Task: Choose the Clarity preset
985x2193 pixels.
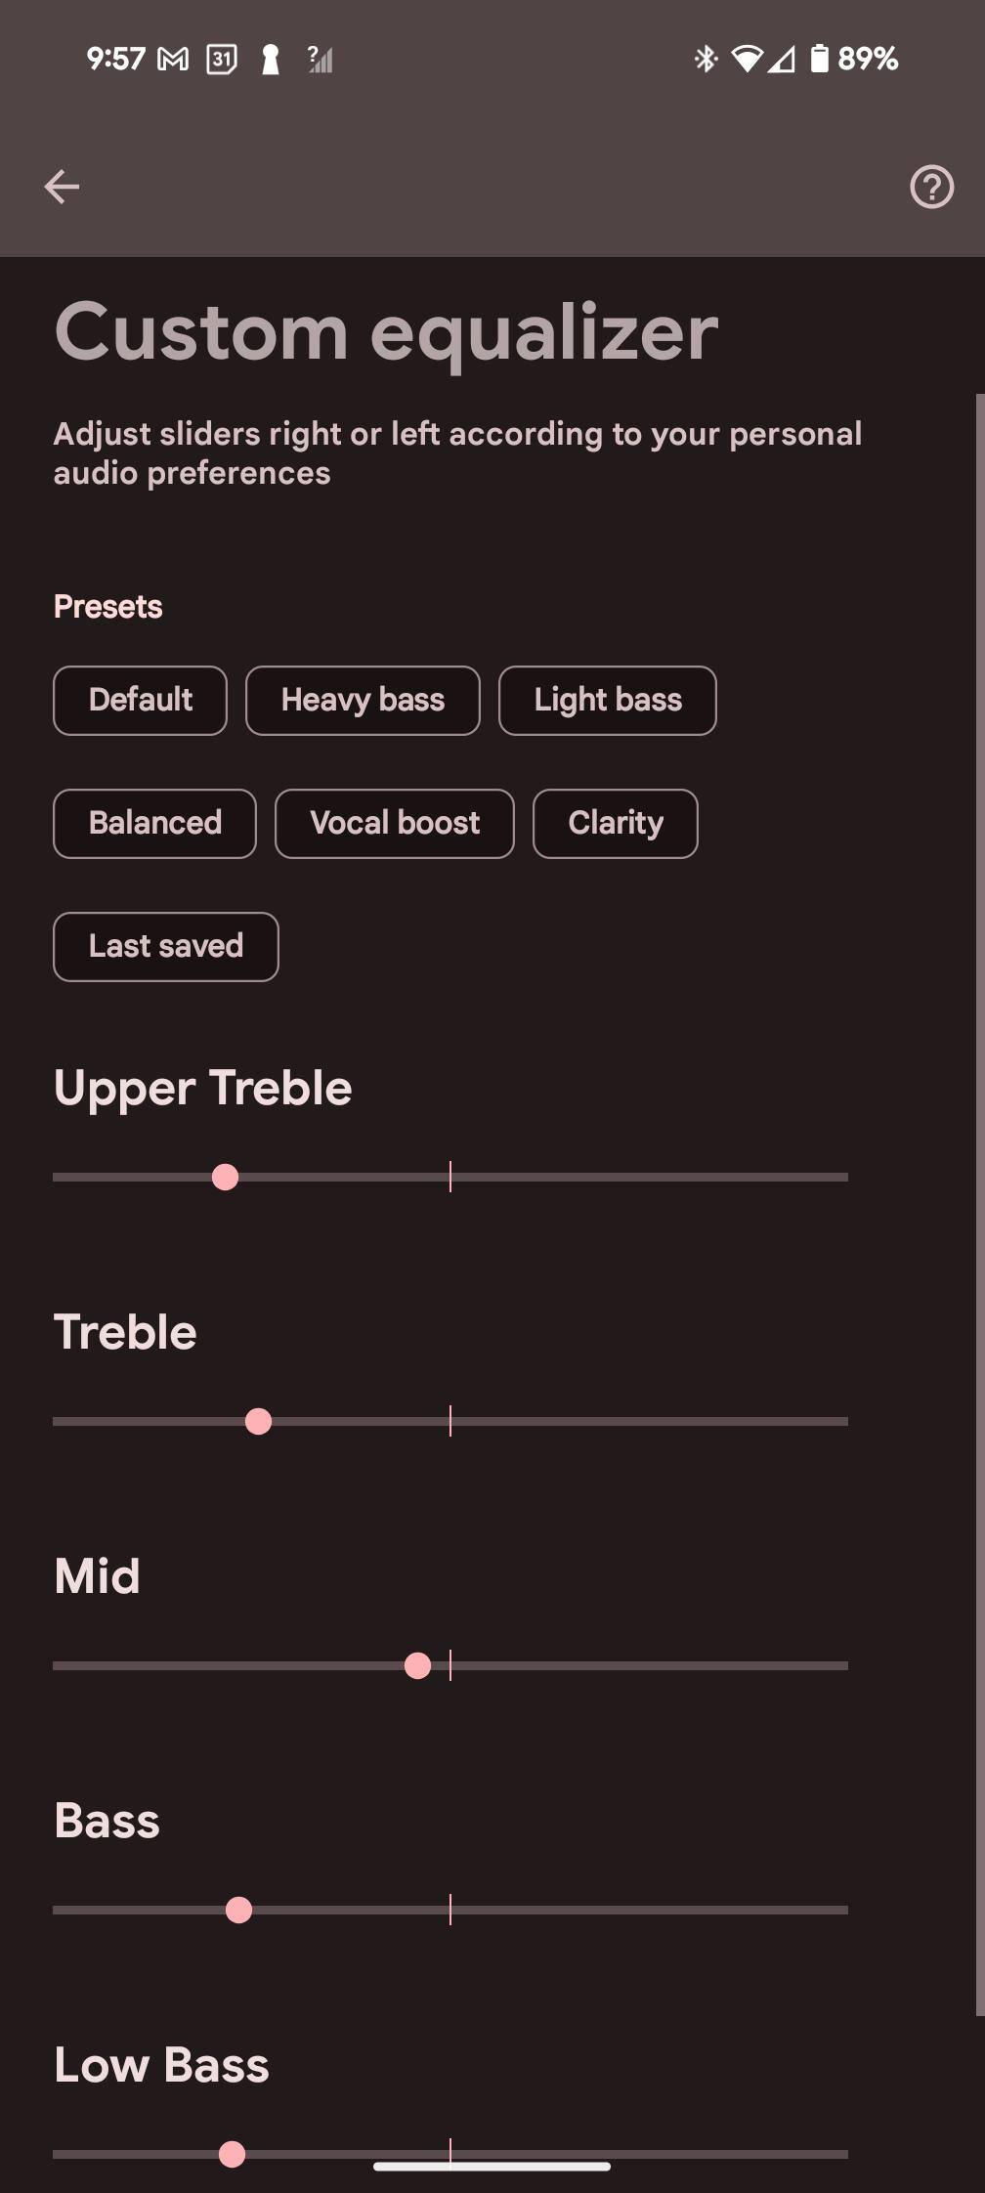Action: 615,823
